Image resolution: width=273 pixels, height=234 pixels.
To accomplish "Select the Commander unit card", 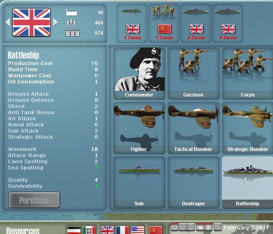I will tap(139, 74).
